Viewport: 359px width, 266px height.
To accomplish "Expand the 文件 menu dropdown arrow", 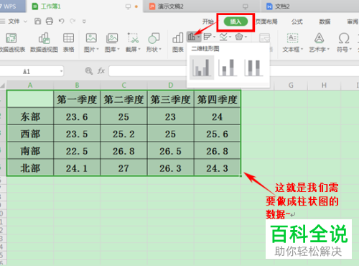I will pos(25,22).
